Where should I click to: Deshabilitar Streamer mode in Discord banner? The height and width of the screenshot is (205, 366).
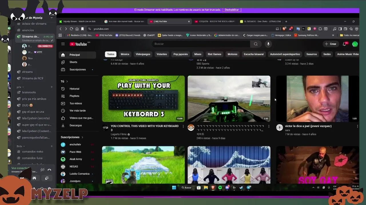[232, 10]
